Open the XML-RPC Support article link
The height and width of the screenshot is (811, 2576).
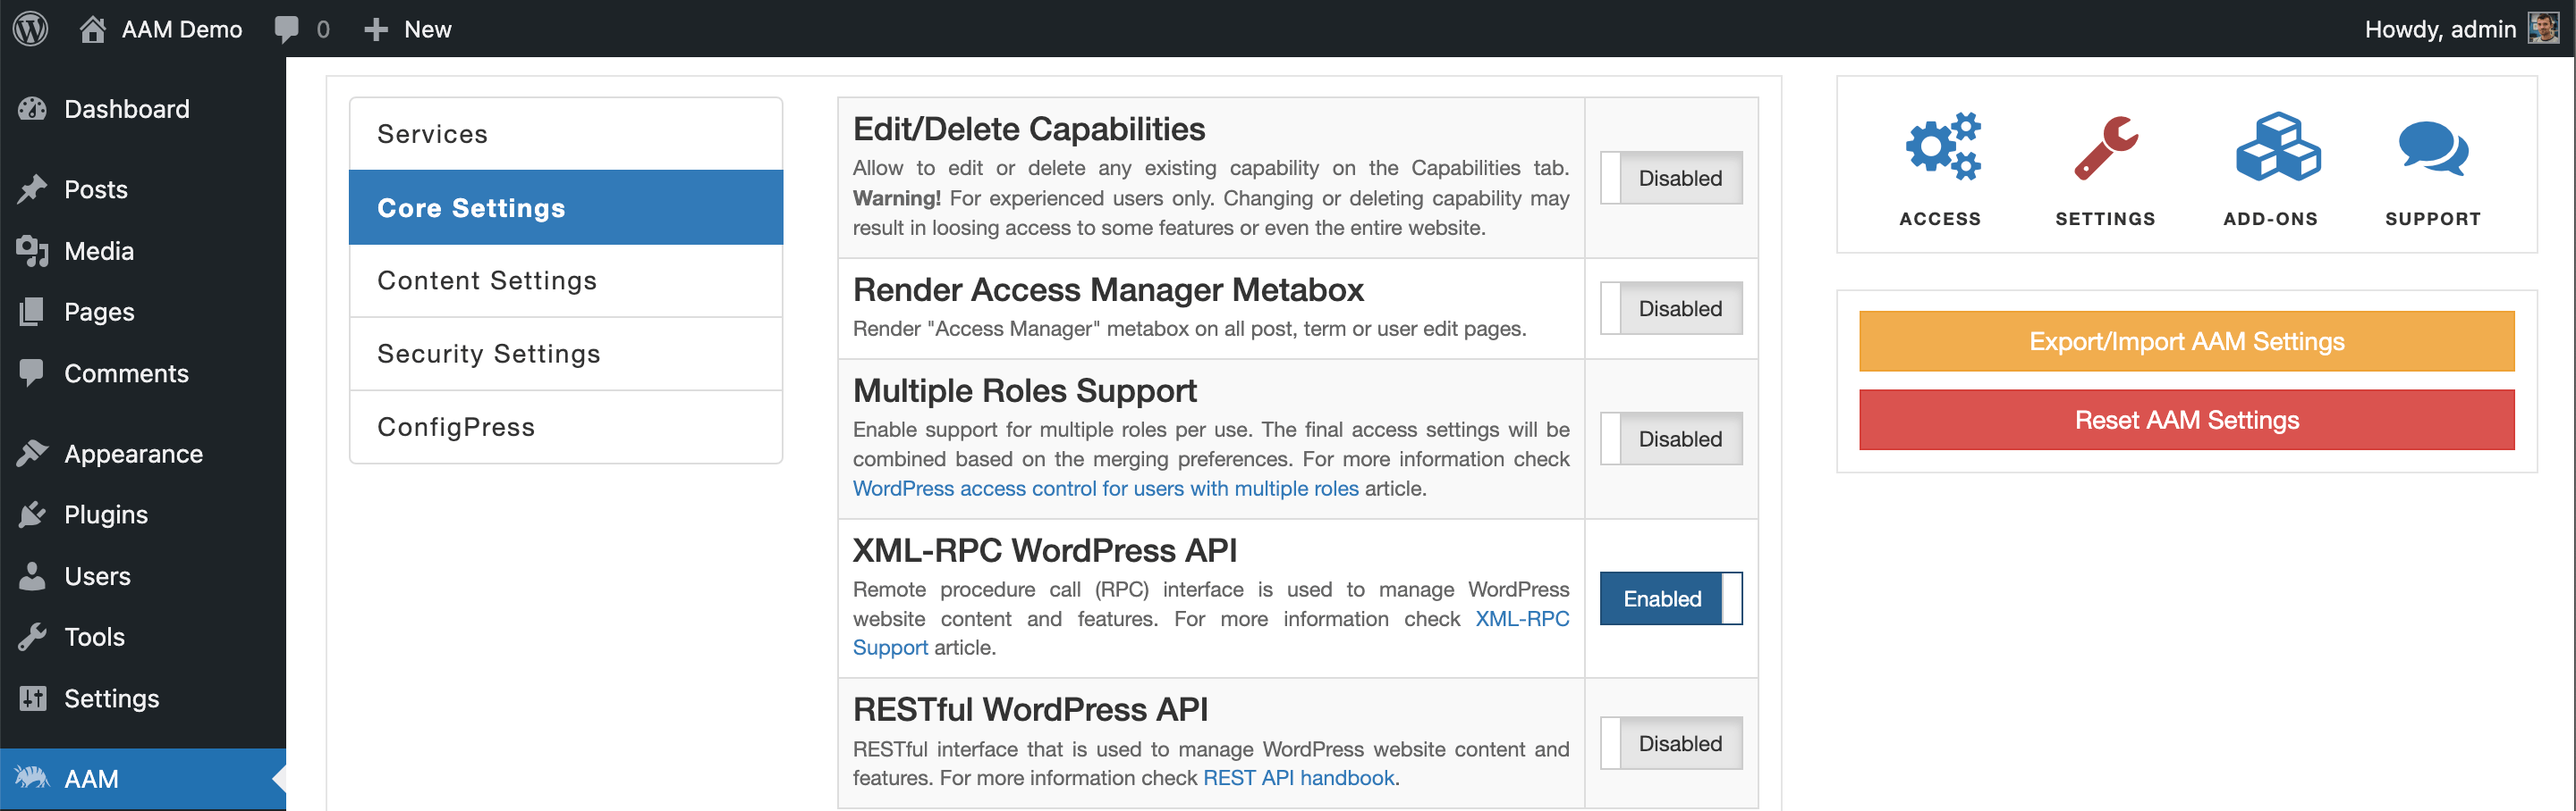click(1522, 618)
